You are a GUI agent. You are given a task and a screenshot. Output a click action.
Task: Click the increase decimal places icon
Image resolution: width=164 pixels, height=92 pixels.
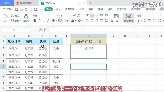click(x=155, y=21)
